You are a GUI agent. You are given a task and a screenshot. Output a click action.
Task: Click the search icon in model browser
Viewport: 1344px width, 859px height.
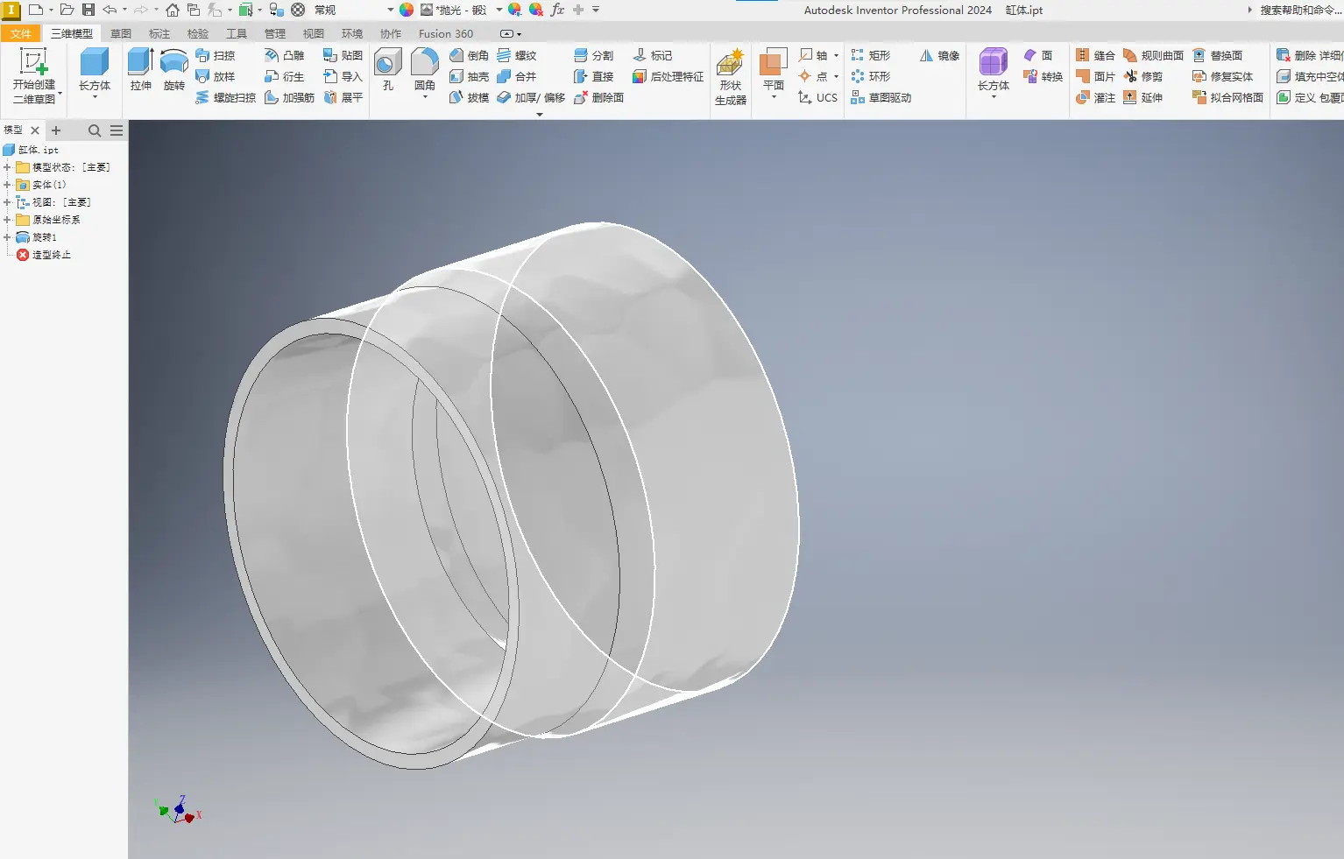click(95, 130)
